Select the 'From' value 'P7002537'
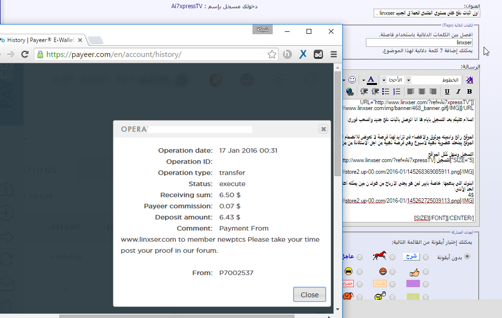 click(x=236, y=273)
